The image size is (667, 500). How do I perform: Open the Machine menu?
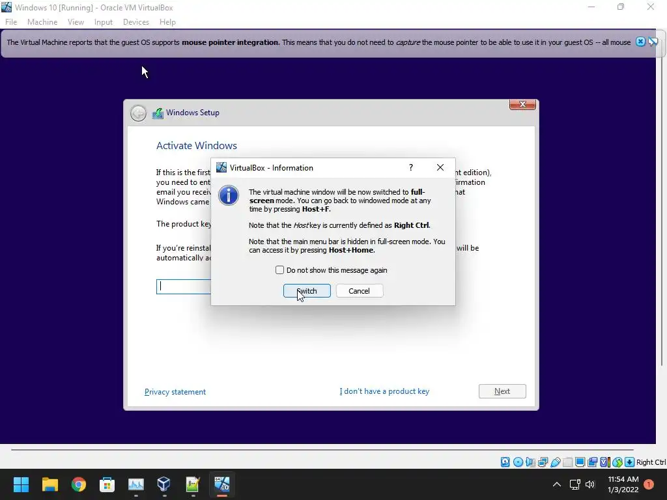point(42,22)
